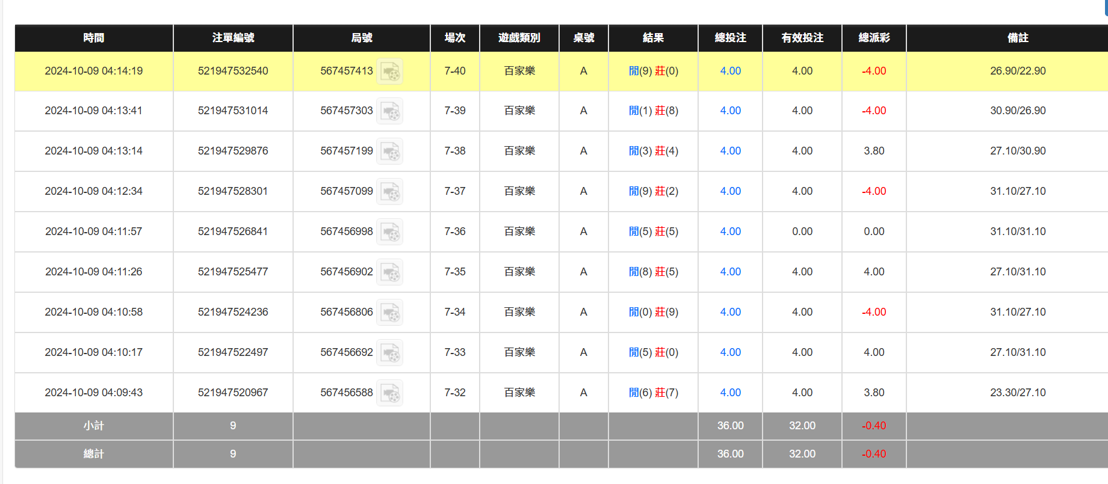This screenshot has width=1108, height=484.
Task: Open video replay icon for round 567457413
Action: coord(389,72)
